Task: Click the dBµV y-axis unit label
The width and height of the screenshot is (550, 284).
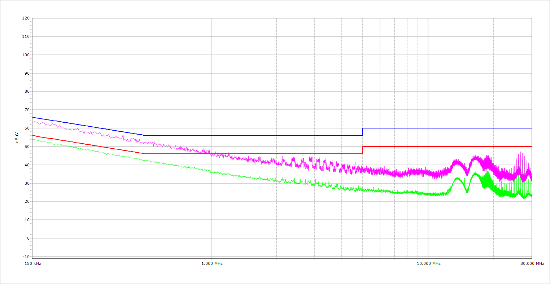Action: point(17,137)
